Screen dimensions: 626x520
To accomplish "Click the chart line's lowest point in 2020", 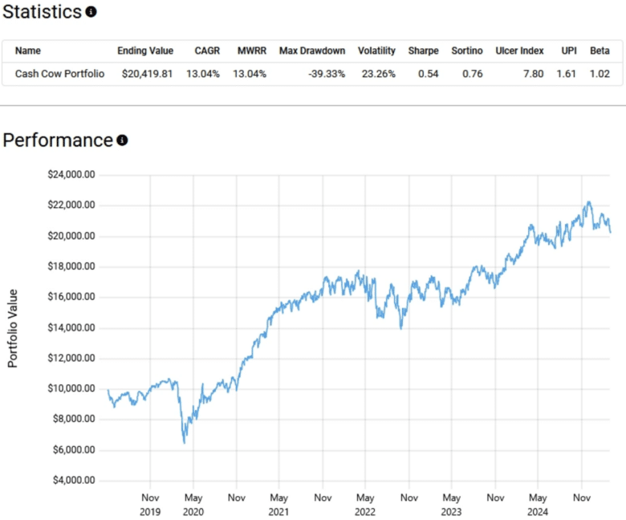I will (x=185, y=442).
